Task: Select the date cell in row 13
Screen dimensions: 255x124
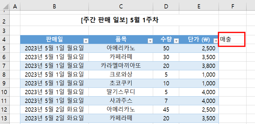Action: [55, 118]
